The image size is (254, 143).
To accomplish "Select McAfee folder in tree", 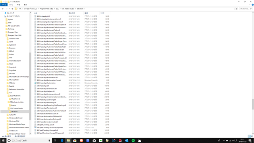I will coord(12,73).
